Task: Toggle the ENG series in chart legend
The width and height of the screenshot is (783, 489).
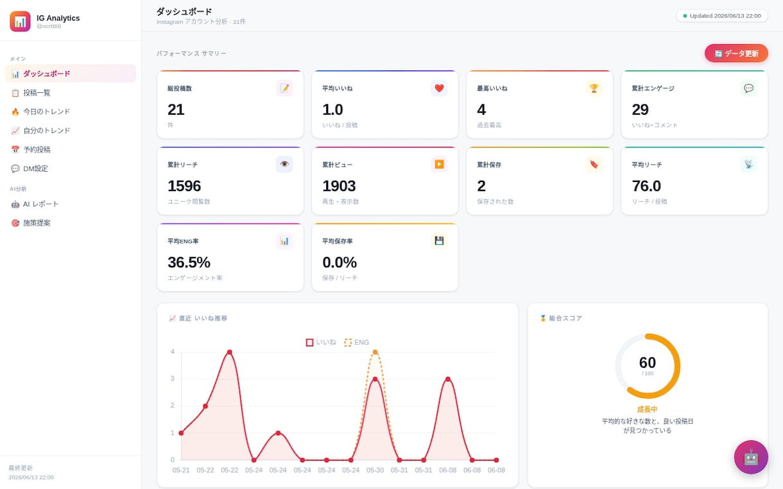Action: point(357,342)
